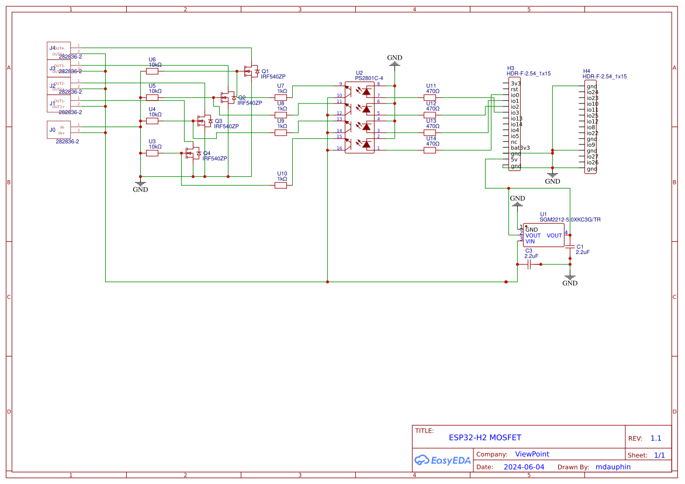Click the GND symbol below header H3
This screenshot has height=484, width=685.
click(552, 174)
